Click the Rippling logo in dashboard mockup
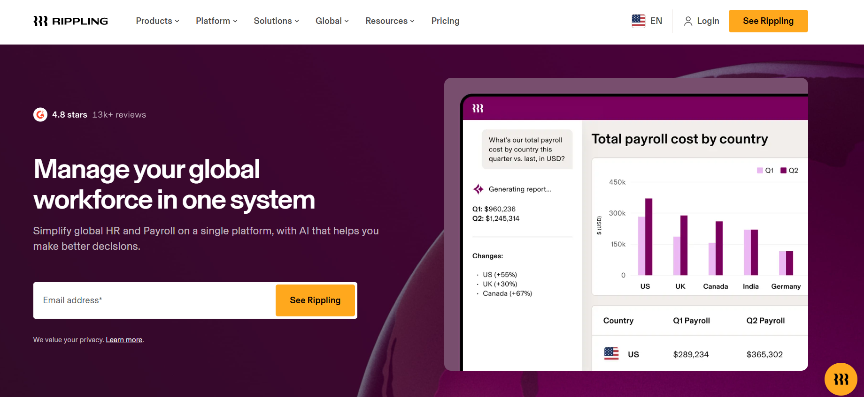 coord(478,108)
